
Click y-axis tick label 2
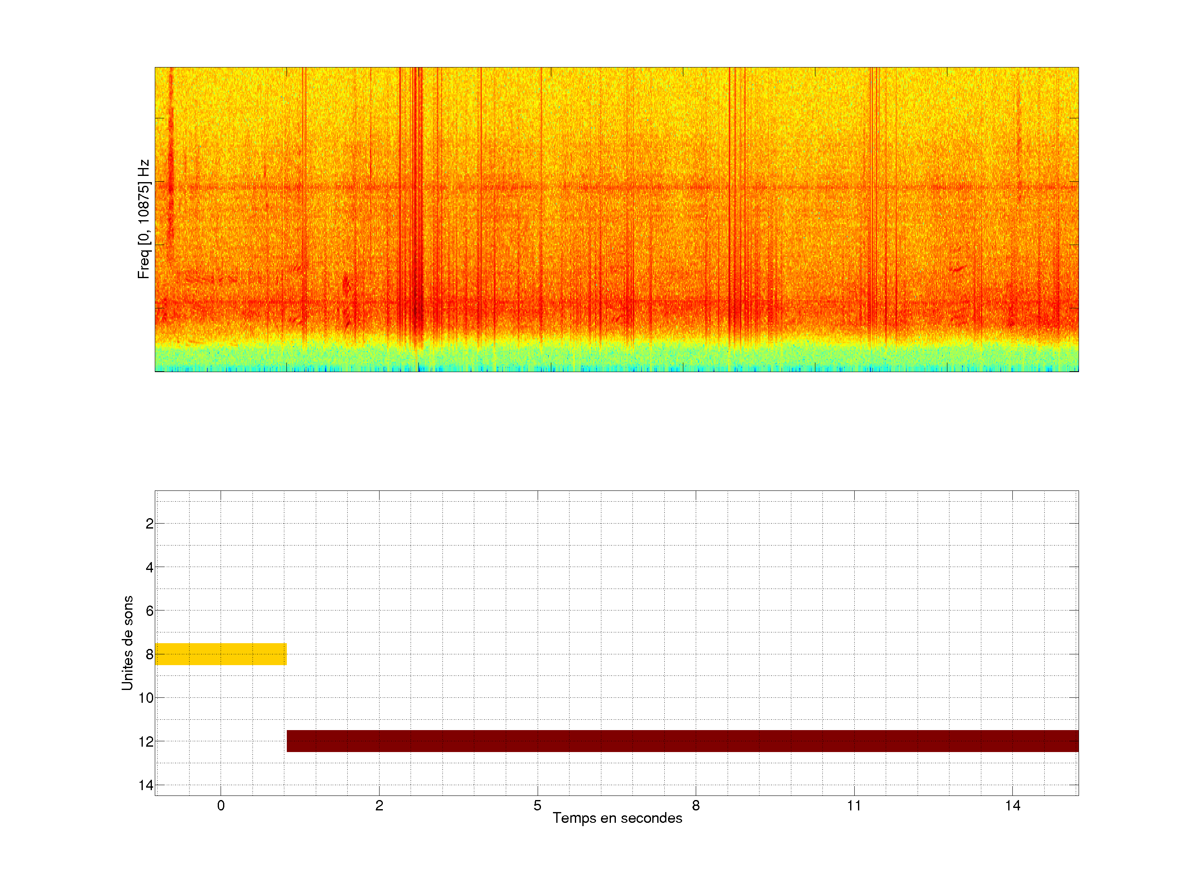149,524
